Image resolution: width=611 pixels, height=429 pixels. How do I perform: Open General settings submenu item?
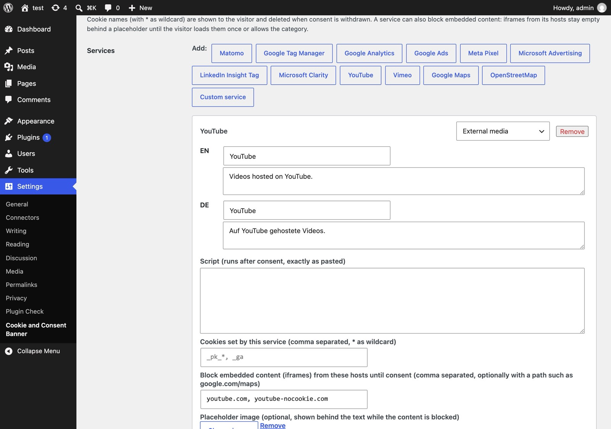coord(17,204)
